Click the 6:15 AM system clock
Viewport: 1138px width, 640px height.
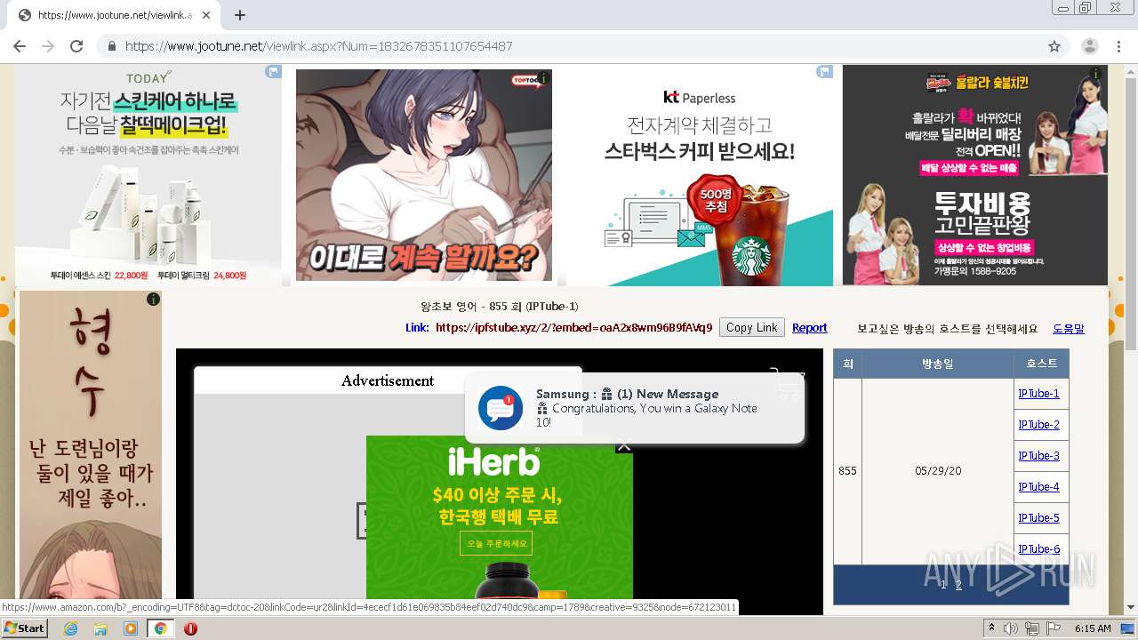click(1093, 628)
